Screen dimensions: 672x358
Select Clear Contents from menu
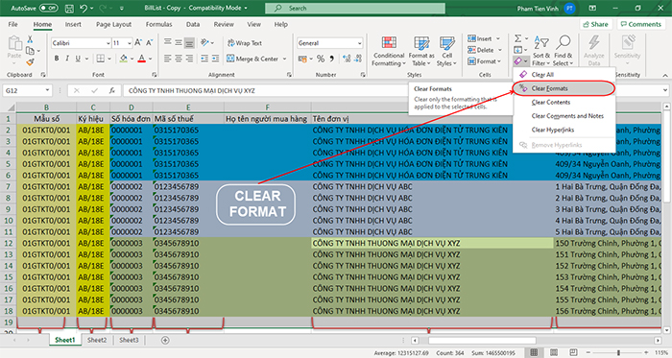coord(564,102)
